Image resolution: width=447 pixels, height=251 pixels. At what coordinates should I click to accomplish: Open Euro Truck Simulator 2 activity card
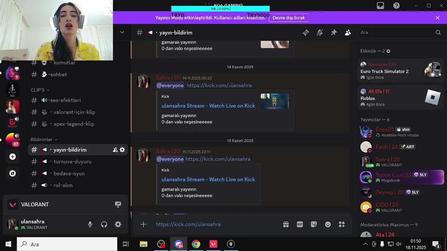tap(401, 71)
